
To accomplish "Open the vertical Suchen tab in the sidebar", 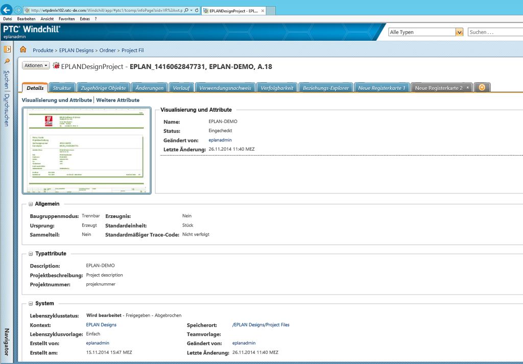I will pyautogui.click(x=7, y=79).
